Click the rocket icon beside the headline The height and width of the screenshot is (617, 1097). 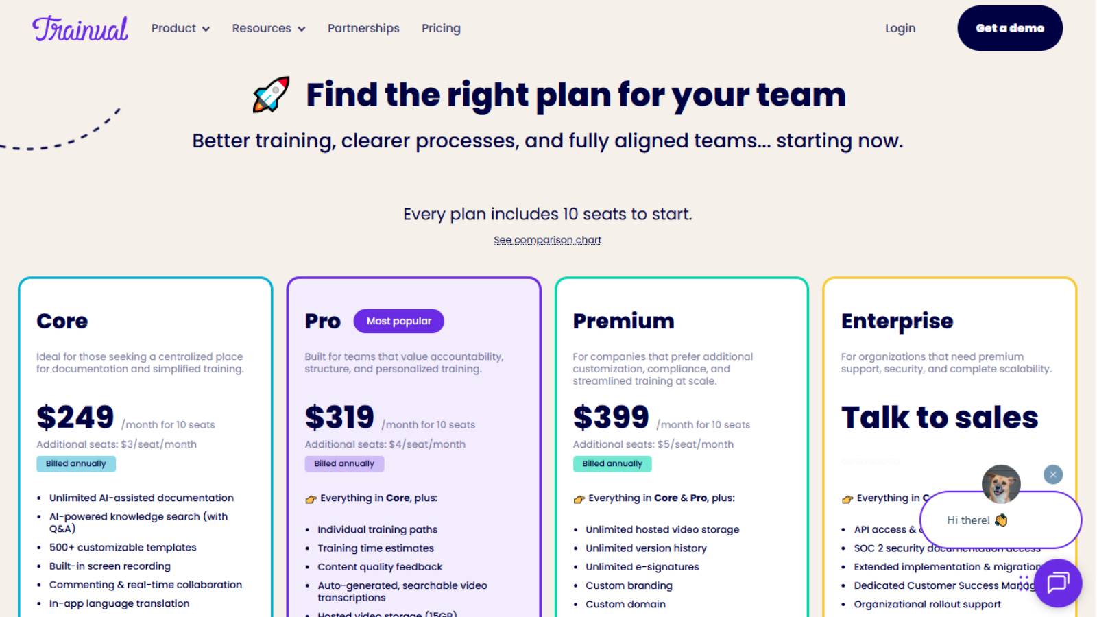(x=271, y=95)
